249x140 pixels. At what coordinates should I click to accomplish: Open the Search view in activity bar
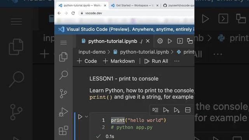coord(64,75)
